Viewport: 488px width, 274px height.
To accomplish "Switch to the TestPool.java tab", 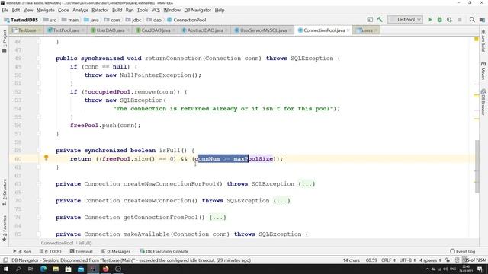I will (x=66, y=30).
